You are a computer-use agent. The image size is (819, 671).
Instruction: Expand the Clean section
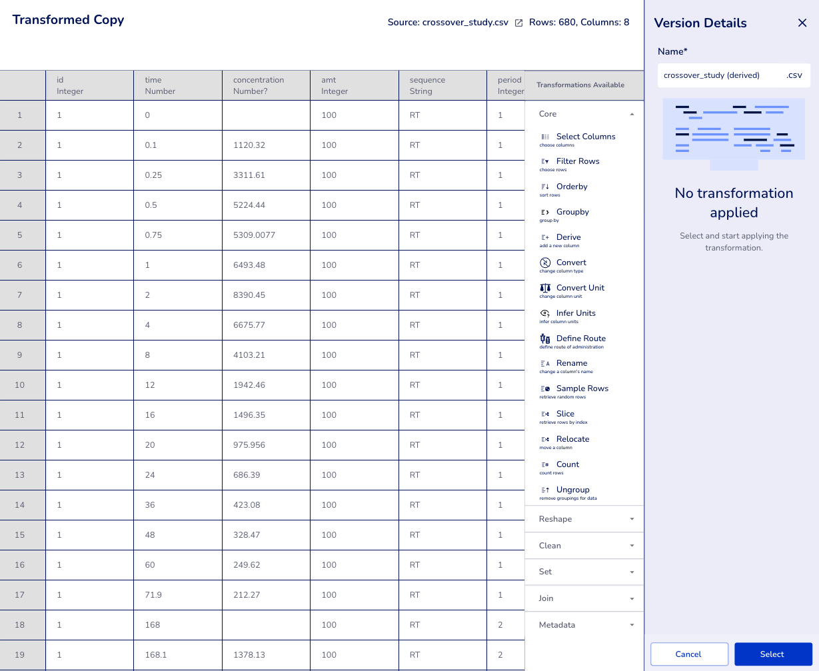click(632, 546)
